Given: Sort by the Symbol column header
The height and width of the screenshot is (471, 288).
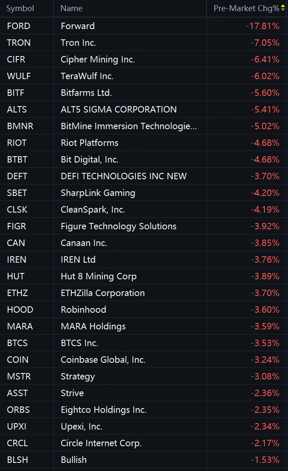Looking at the screenshot, I should point(20,9).
